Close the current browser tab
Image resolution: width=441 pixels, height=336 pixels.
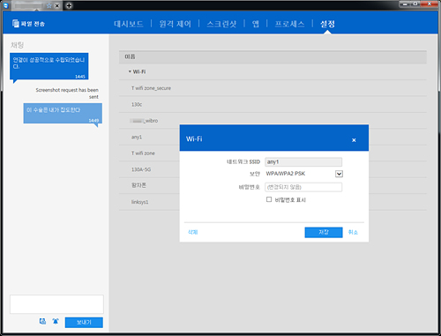pos(57,5)
